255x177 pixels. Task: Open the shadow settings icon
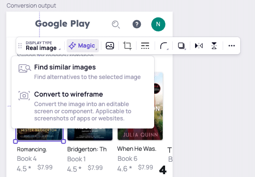click(181, 46)
